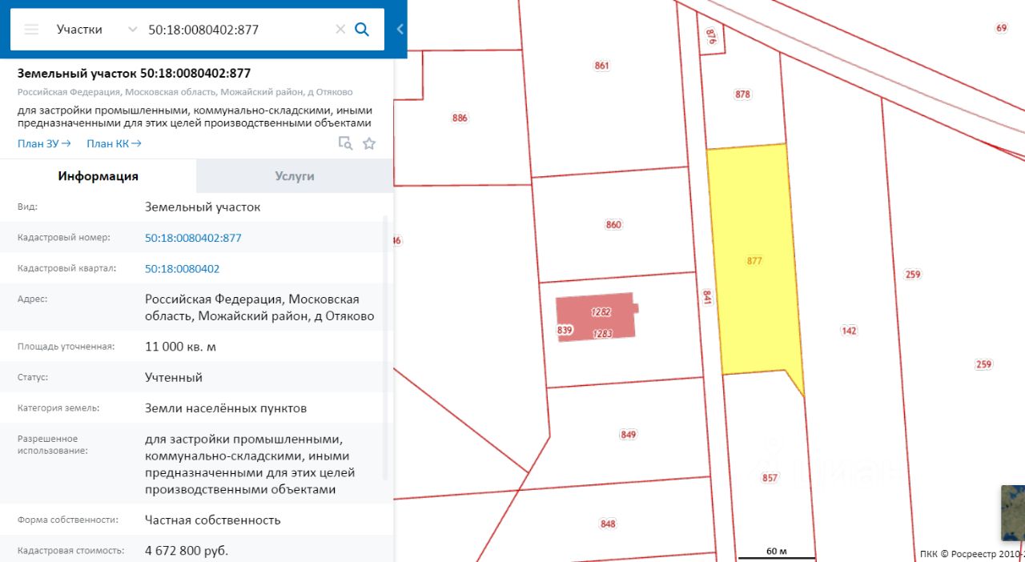
Task: Open the Участки search type dropdown
Action: (97, 30)
